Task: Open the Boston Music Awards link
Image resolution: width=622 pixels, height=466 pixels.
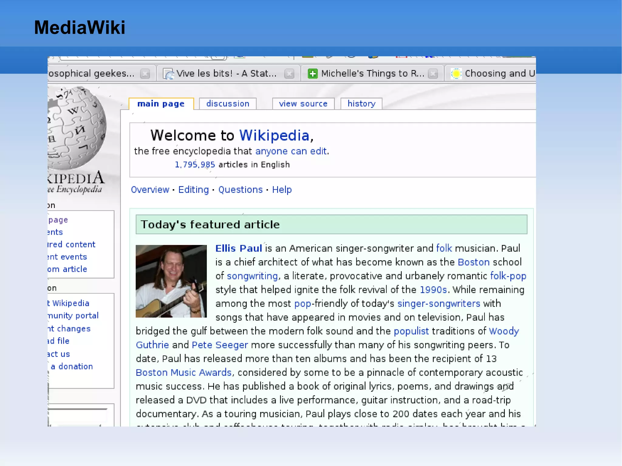Action: pyautogui.click(x=183, y=372)
